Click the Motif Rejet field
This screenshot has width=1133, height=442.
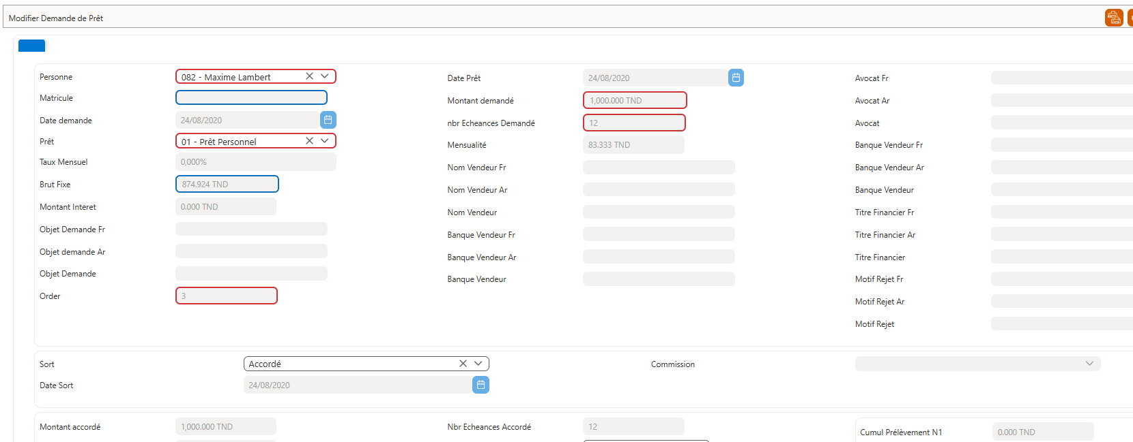1062,323
